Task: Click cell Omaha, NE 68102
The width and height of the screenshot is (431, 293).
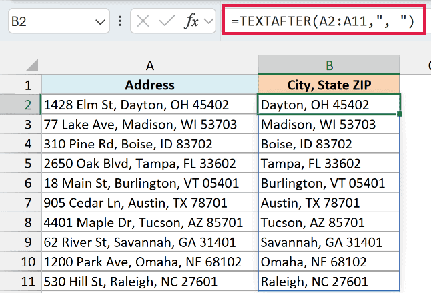Action: (329, 262)
